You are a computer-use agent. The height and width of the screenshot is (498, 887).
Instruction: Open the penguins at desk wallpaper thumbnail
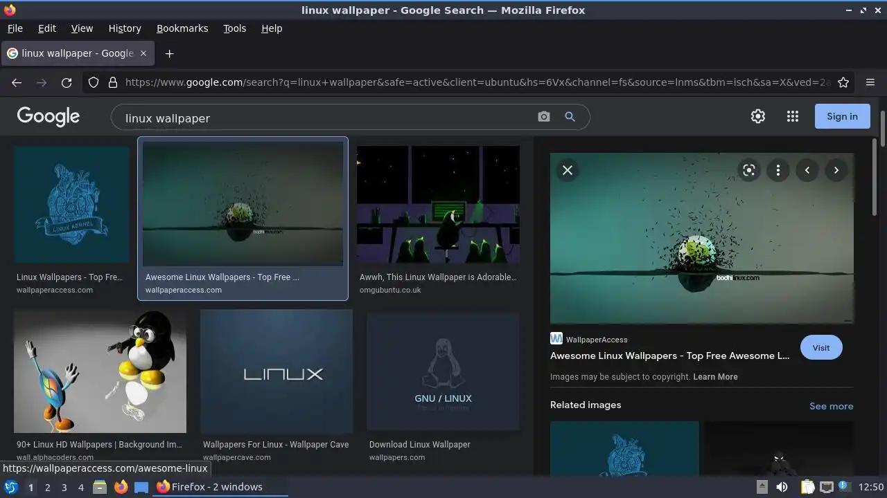[x=438, y=205]
